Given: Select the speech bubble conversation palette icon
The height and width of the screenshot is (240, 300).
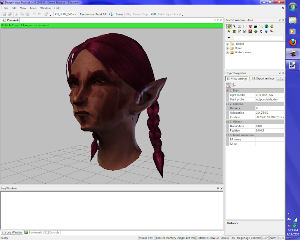Looking at the screenshot, I should (x=245, y=26).
